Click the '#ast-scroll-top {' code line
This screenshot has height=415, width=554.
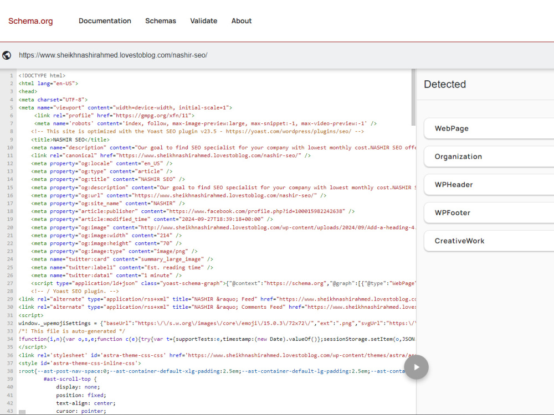(x=70, y=379)
